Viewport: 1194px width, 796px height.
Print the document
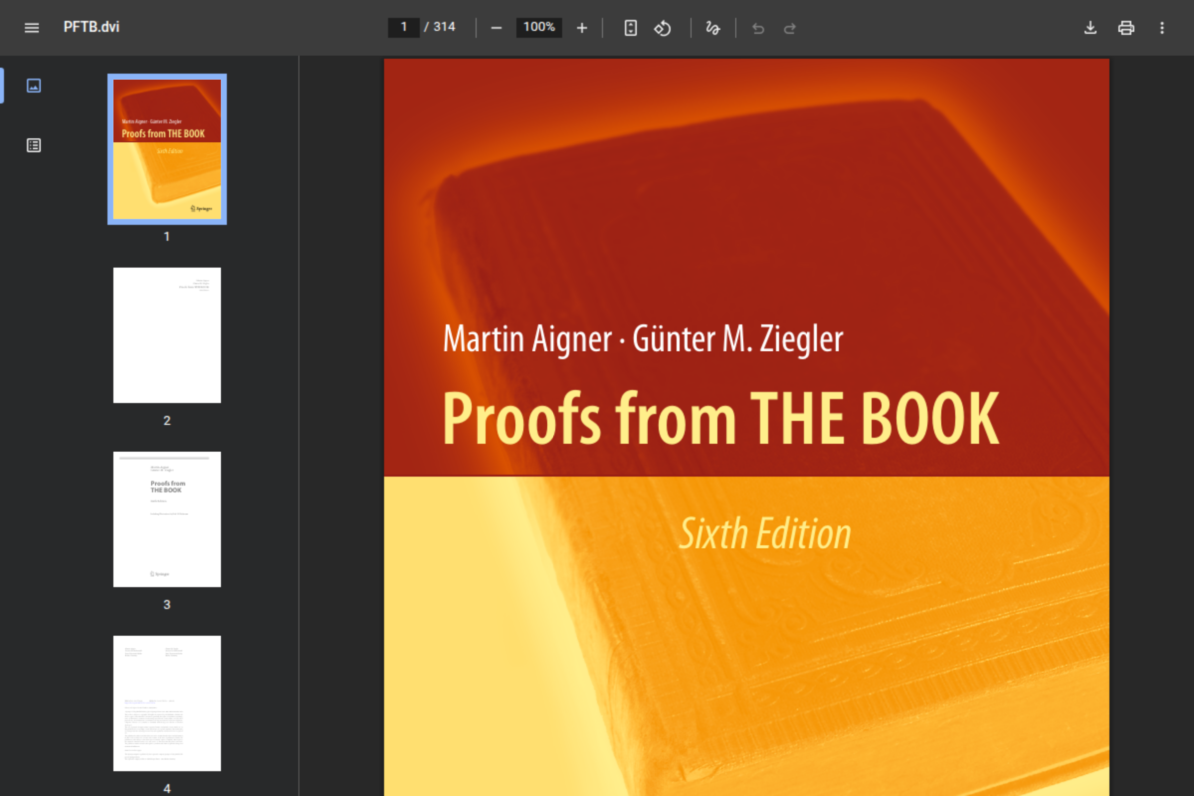click(x=1126, y=28)
